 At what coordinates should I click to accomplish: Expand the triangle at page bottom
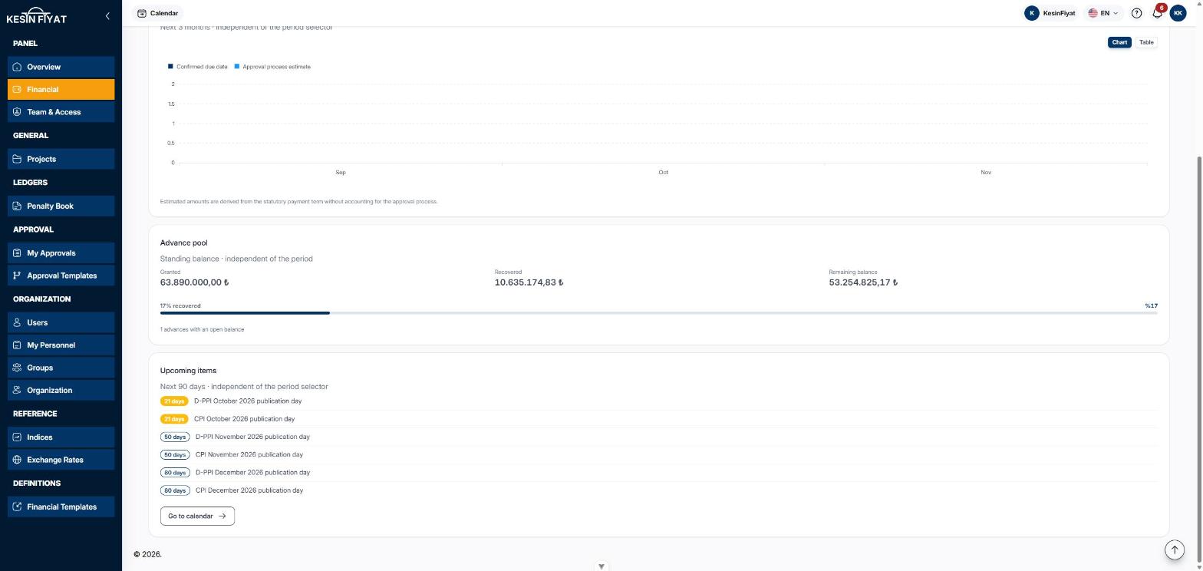[x=601, y=566]
